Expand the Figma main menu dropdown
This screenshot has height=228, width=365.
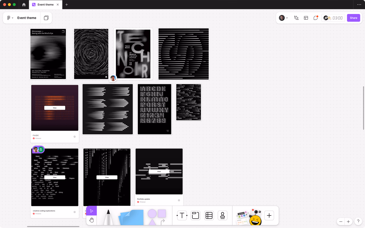tap(10, 18)
